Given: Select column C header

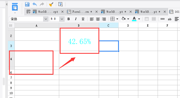Looking at the screenshot, I should [109, 26].
